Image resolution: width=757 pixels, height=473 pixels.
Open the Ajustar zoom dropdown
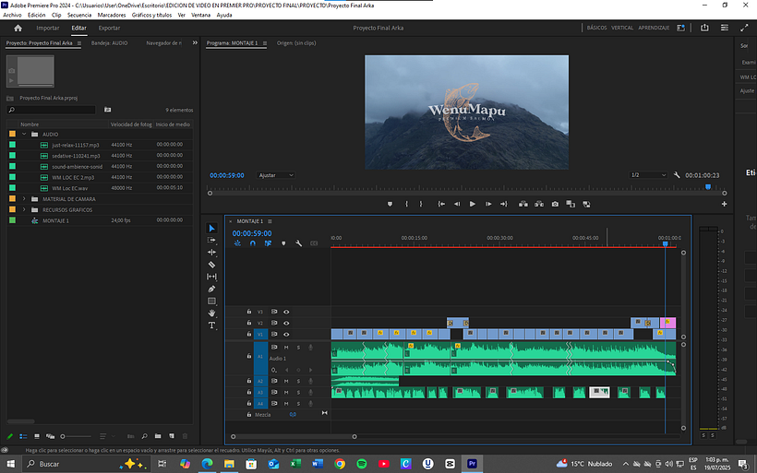pos(276,175)
